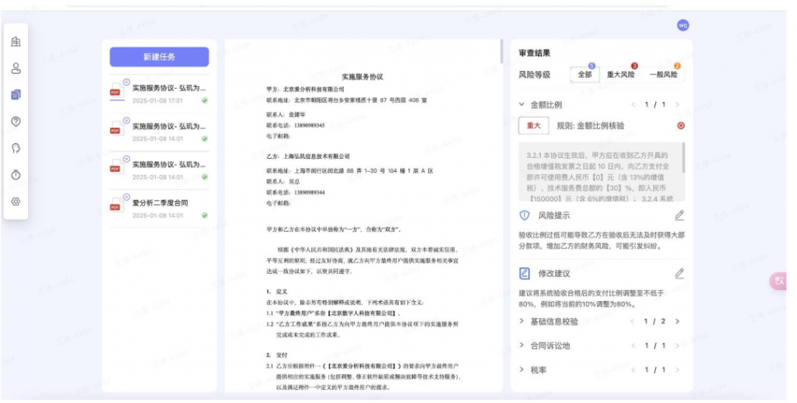
Task: Switch to the 一般风险 filter tab
Action: point(663,75)
